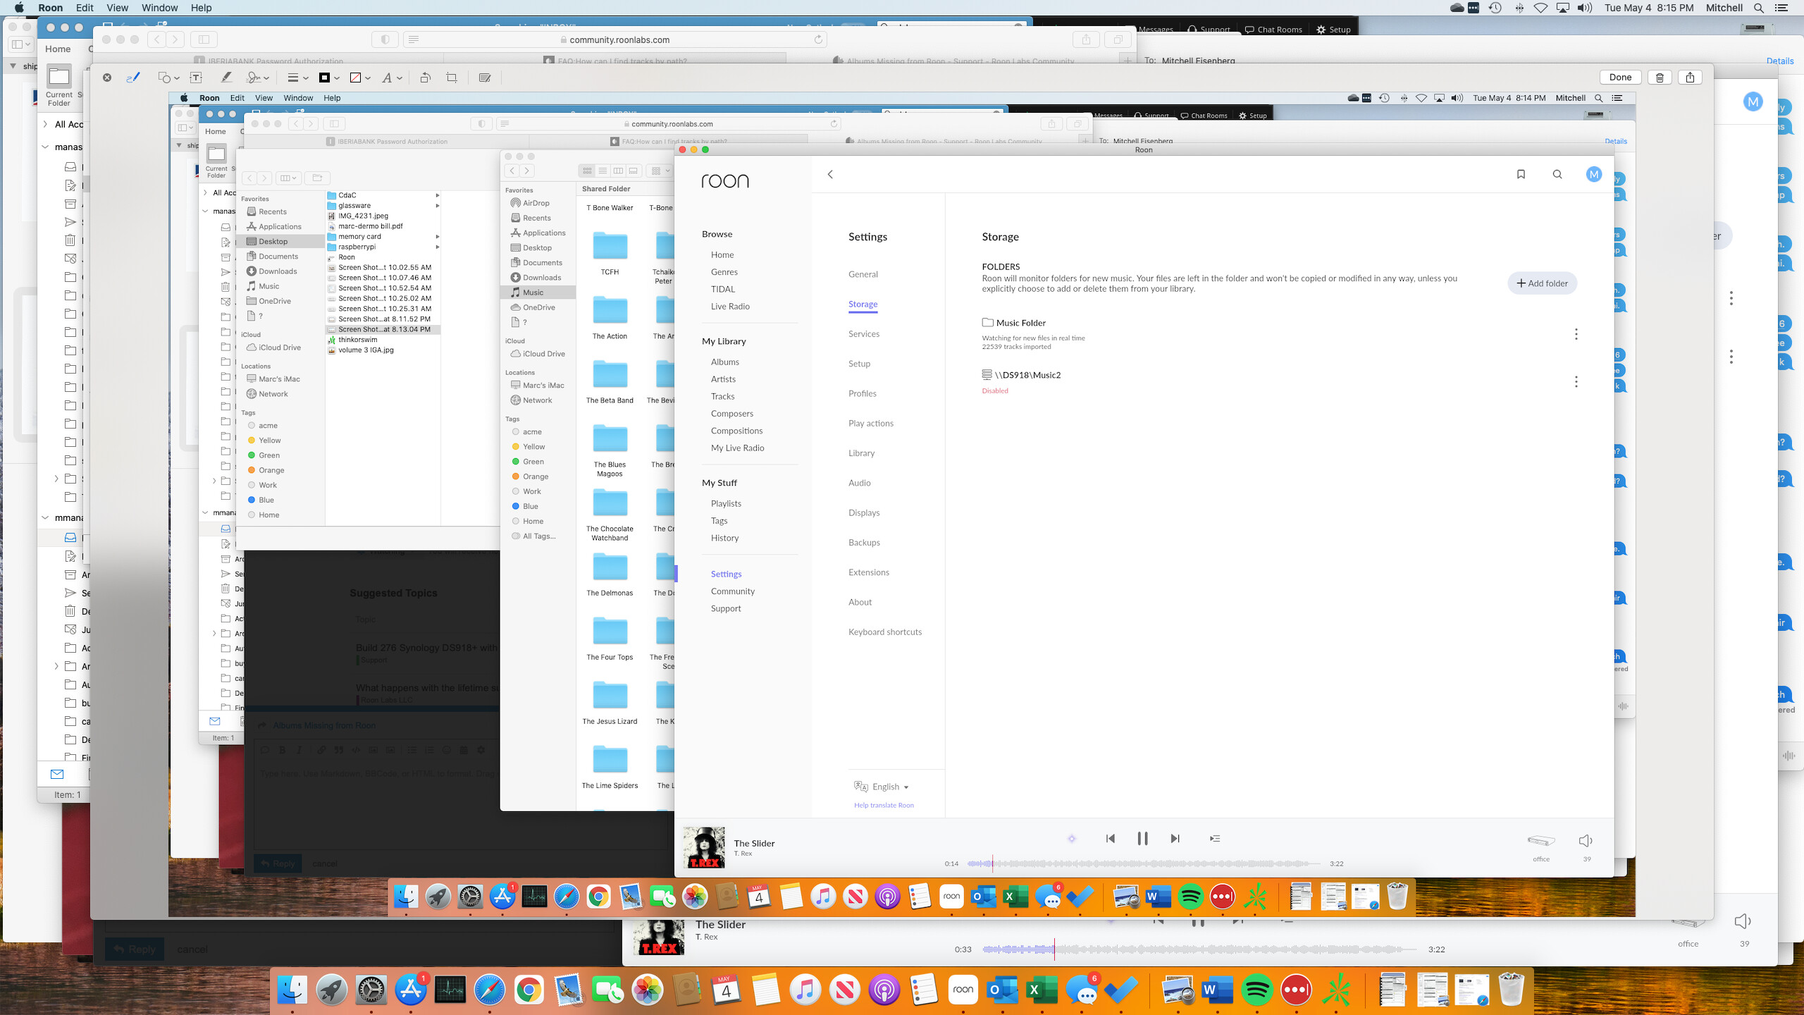Open Microsoft Excel from the bottom Dock

click(x=1041, y=990)
